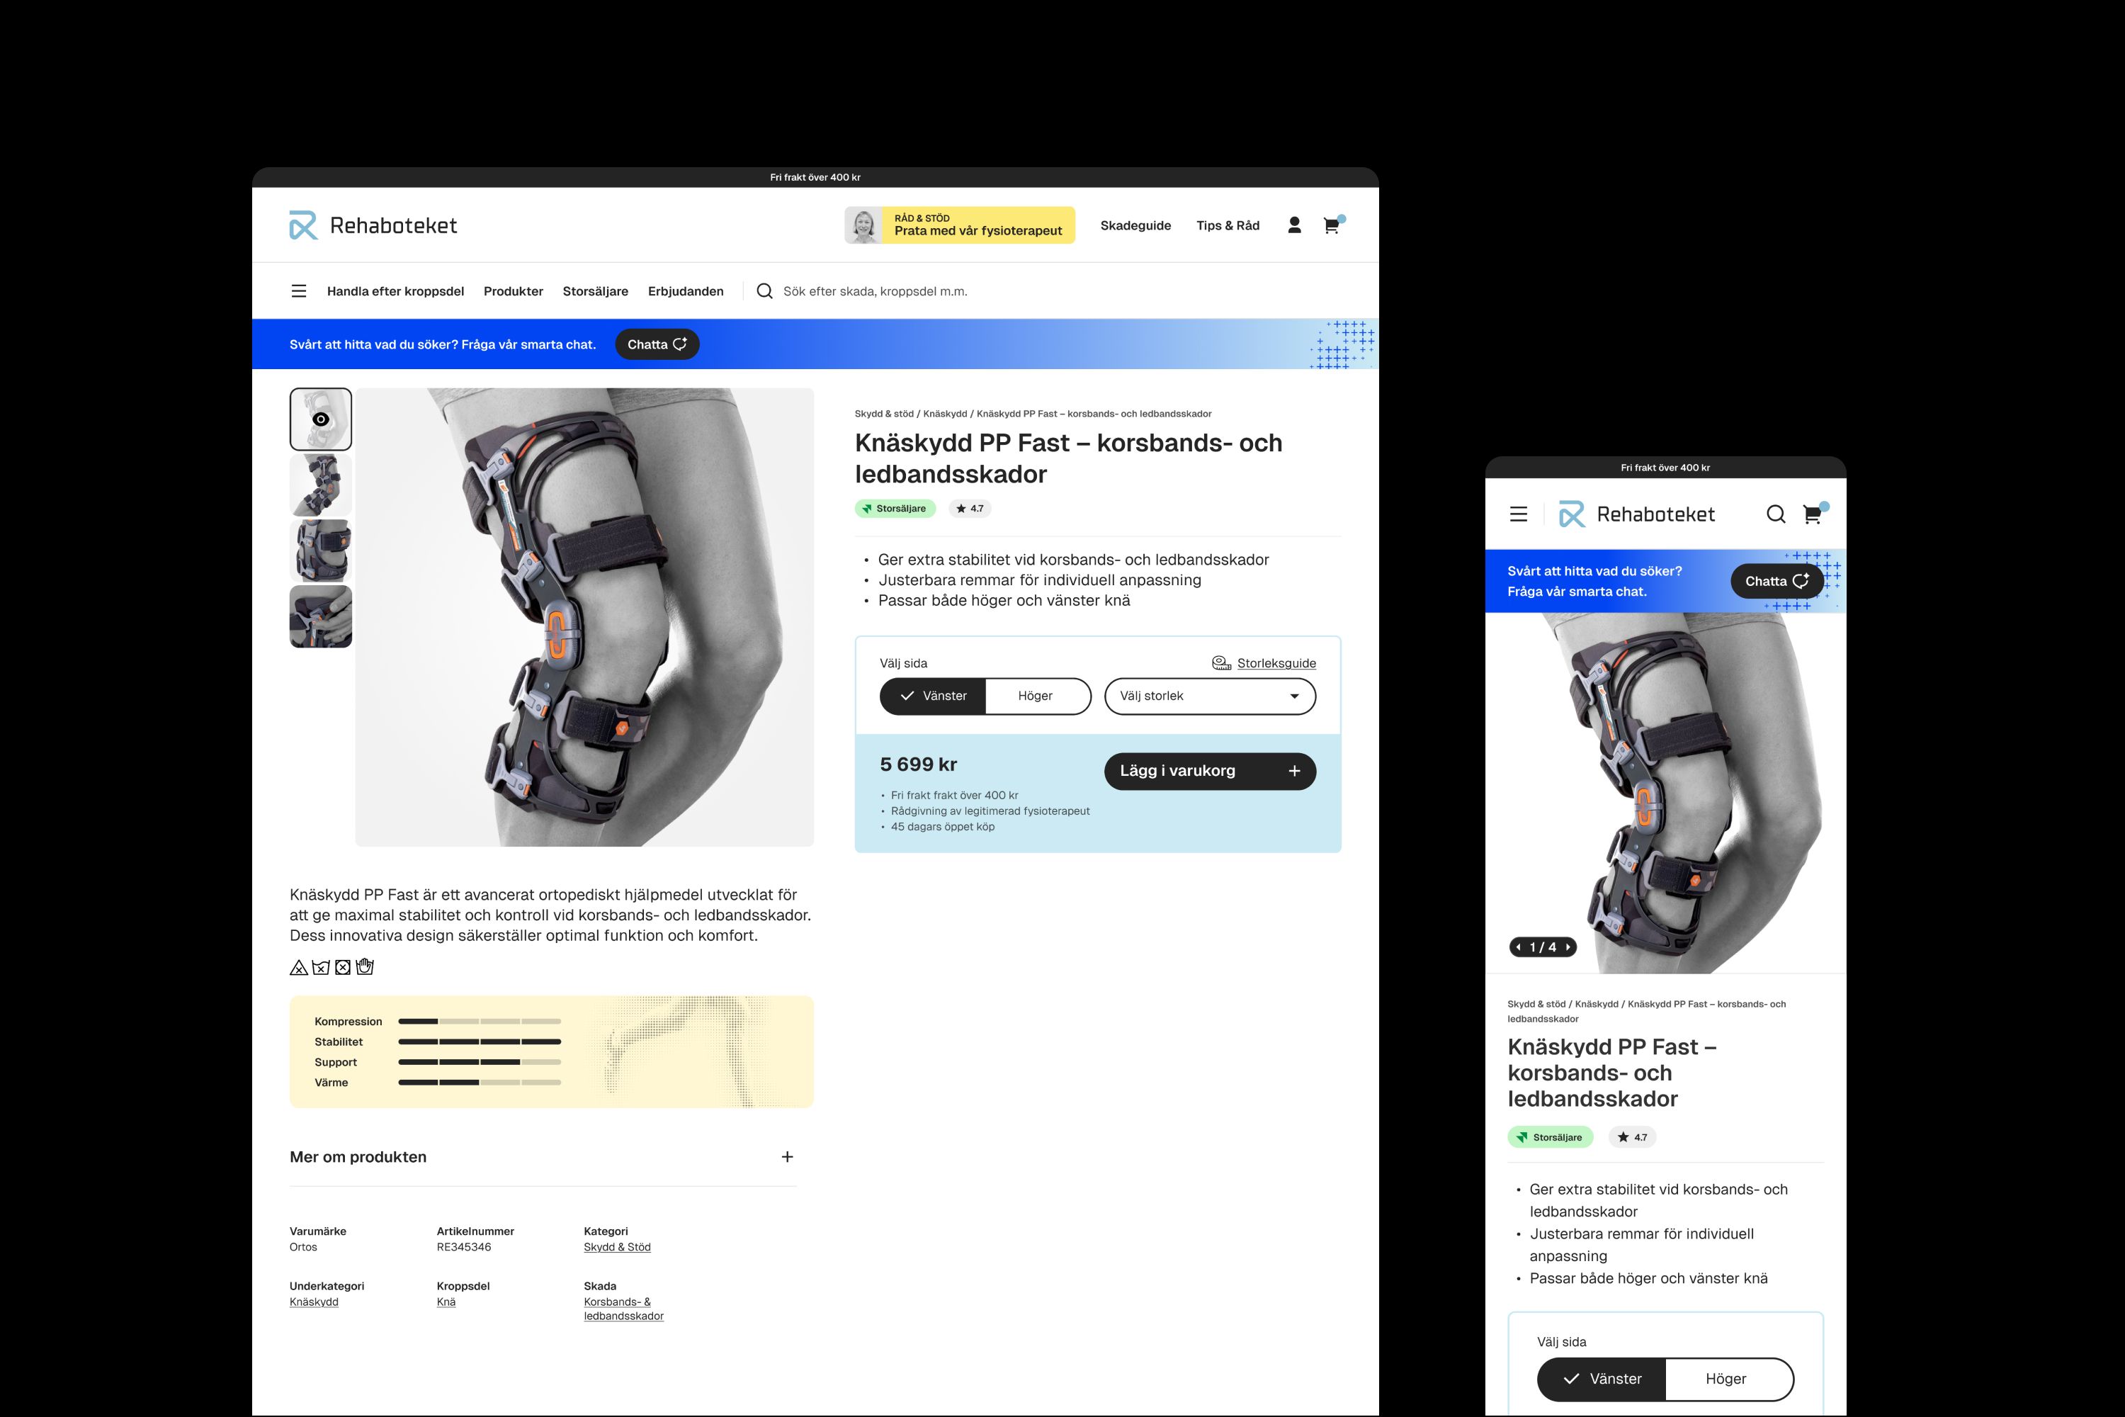The width and height of the screenshot is (2125, 1417).
Task: Open the Välj storlek dropdown
Action: click(1210, 696)
